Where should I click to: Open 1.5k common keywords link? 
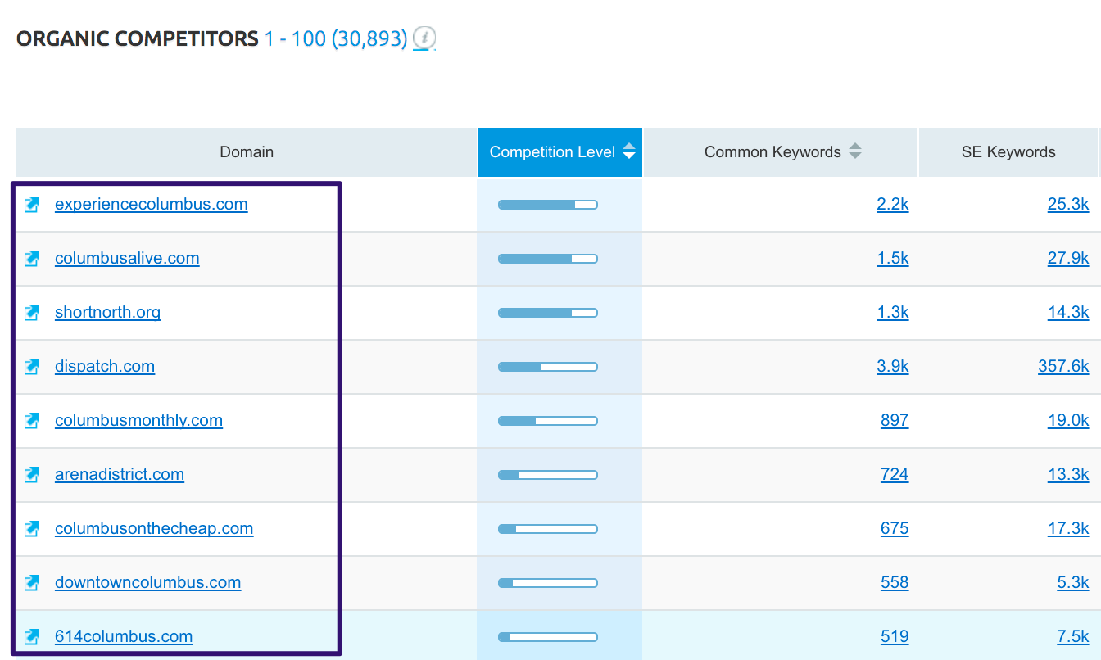point(892,258)
